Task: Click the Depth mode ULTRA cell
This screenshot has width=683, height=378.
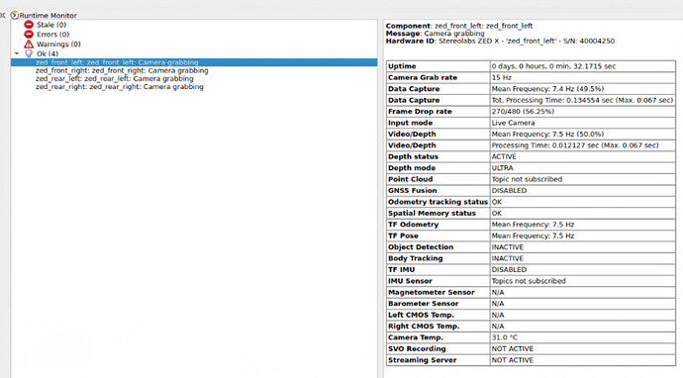Action: (x=583, y=168)
